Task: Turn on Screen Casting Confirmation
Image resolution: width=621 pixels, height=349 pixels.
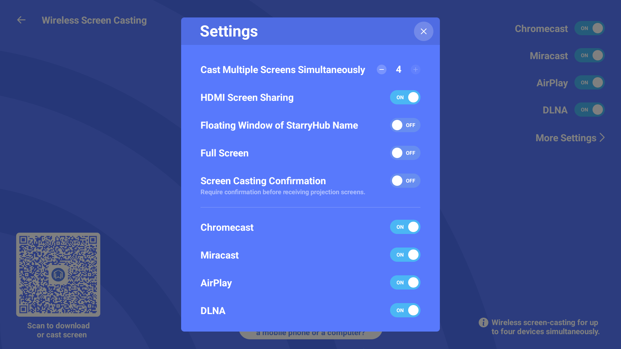Action: point(405,181)
